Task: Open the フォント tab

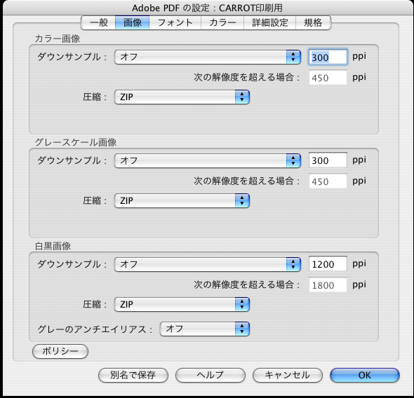Action: coord(175,22)
